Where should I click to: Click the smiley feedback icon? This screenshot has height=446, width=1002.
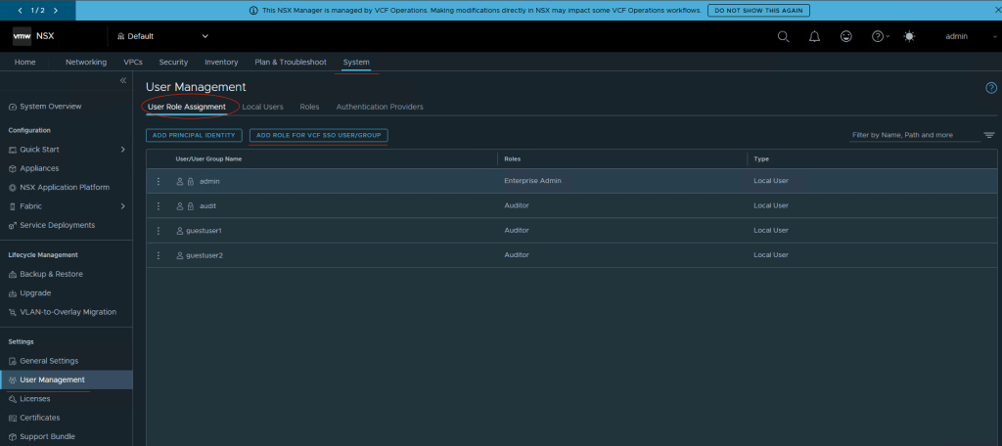[846, 36]
